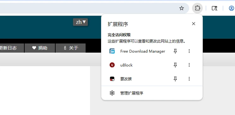Close the extensions popup with X
The width and height of the screenshot is (235, 115).
point(194,24)
